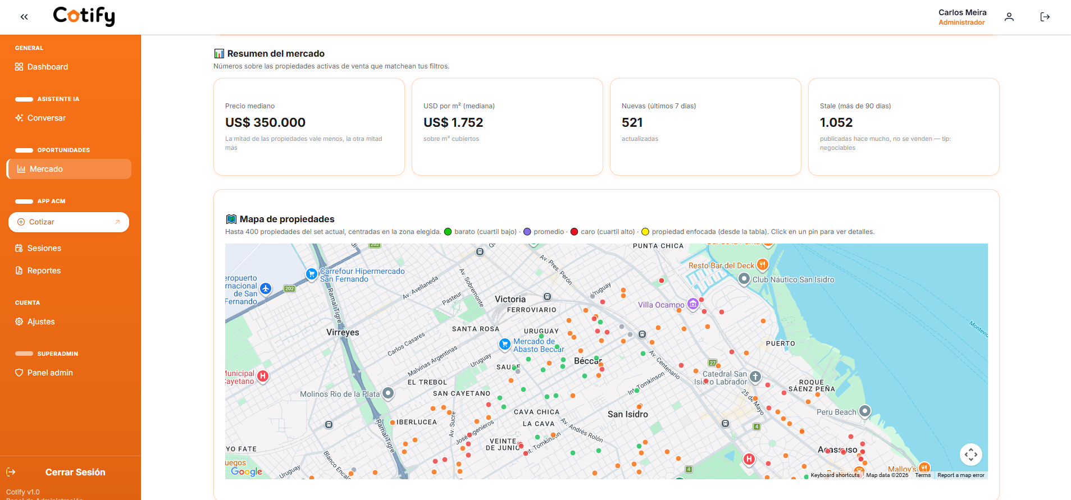
Task: Click the red caro legend swatch
Action: click(574, 232)
